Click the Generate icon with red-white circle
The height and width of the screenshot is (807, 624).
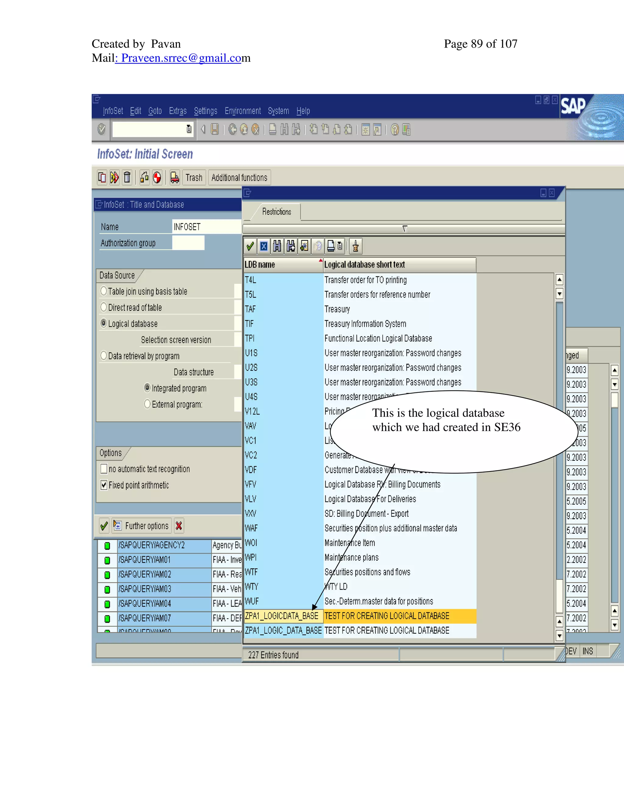[157, 177]
